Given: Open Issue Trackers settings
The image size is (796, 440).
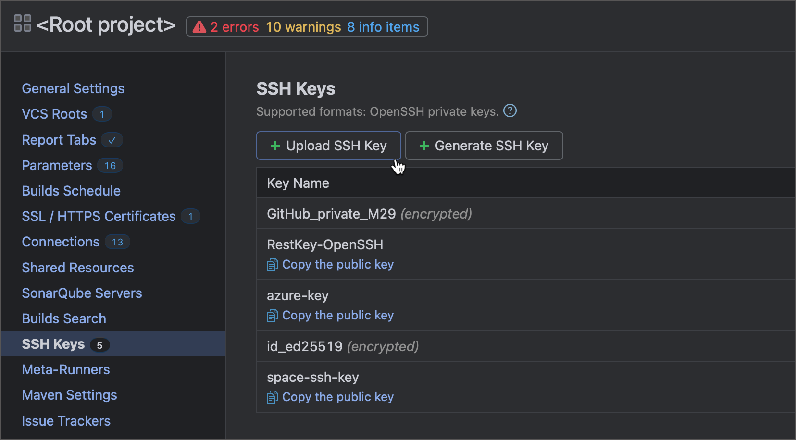Looking at the screenshot, I should tap(66, 421).
